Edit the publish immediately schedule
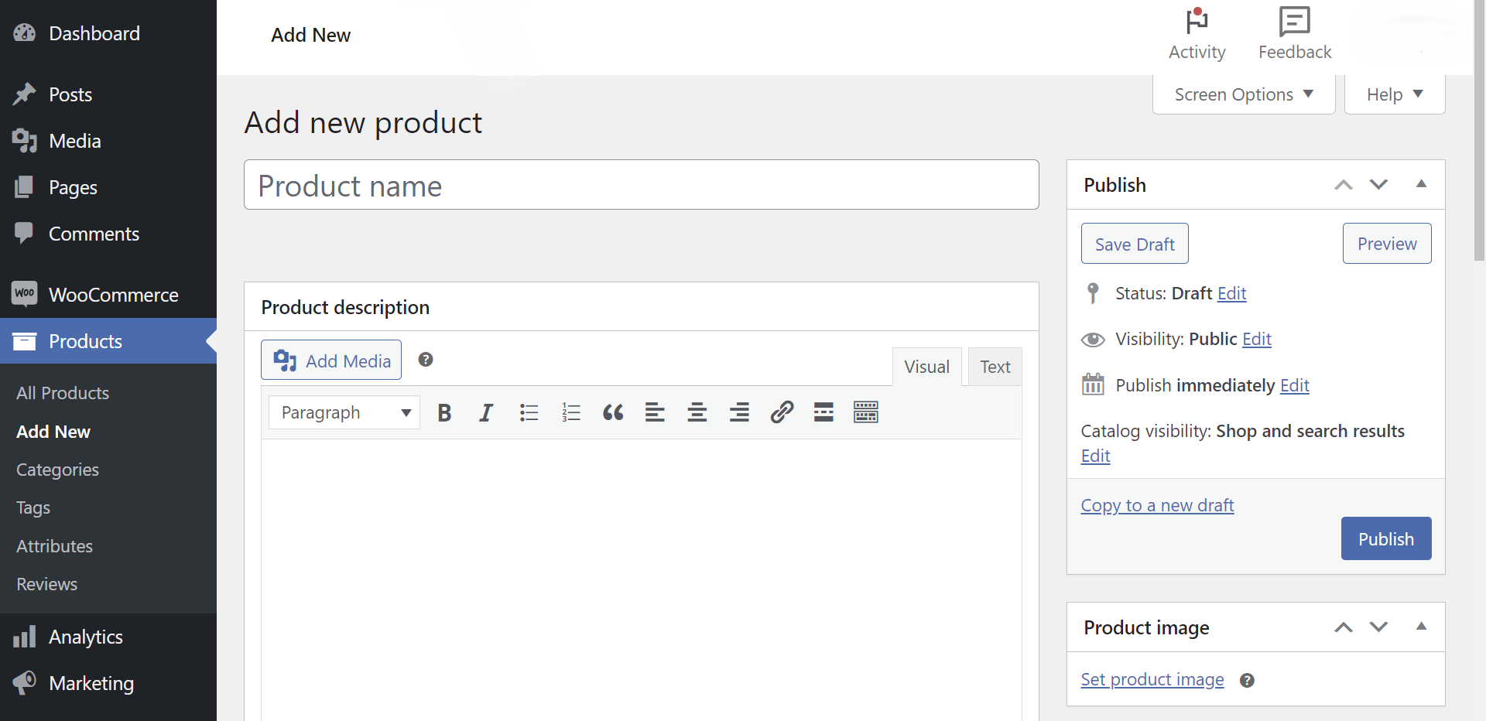The image size is (1486, 721). (x=1295, y=385)
